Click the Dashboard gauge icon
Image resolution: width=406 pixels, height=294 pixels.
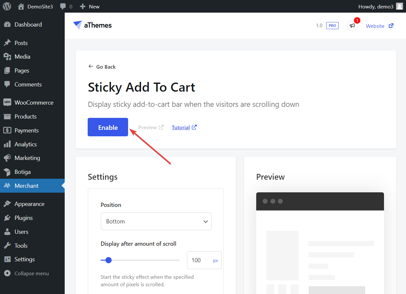(x=7, y=25)
